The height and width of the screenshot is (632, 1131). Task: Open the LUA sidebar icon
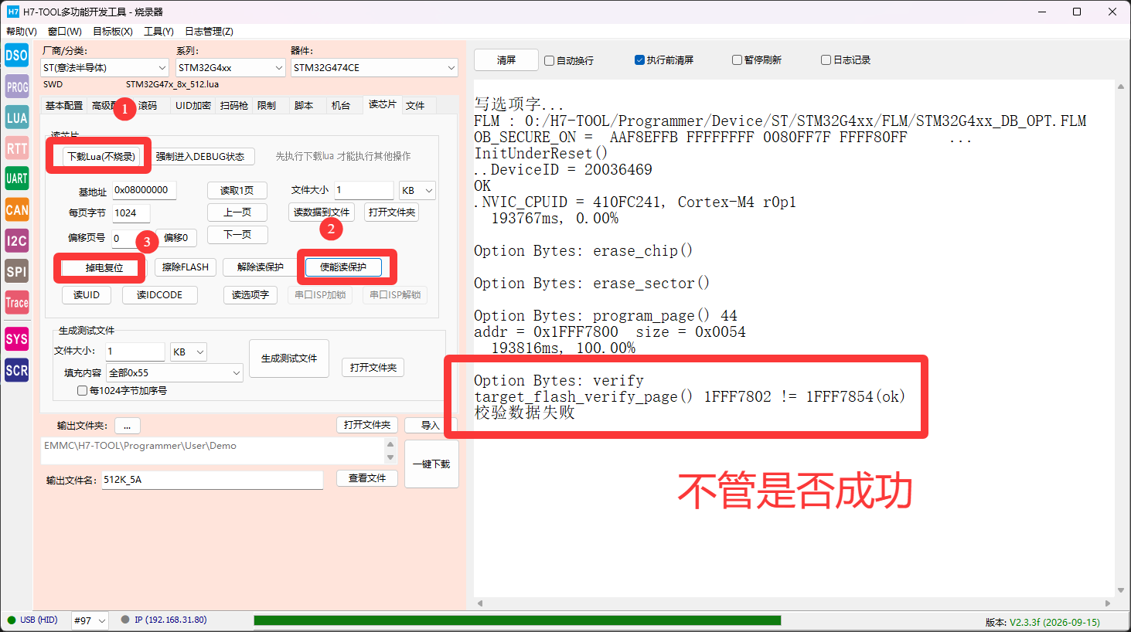pyautogui.click(x=17, y=117)
